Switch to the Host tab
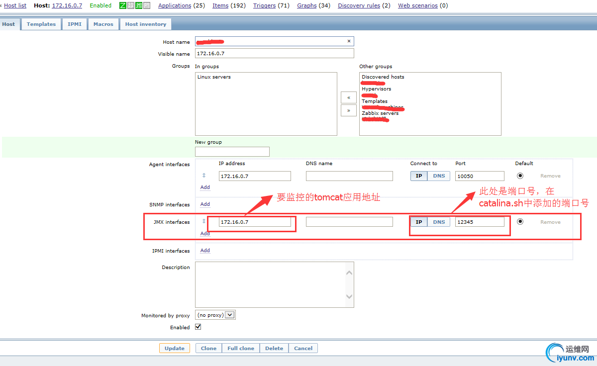This screenshot has height=366, width=597. click(x=8, y=24)
